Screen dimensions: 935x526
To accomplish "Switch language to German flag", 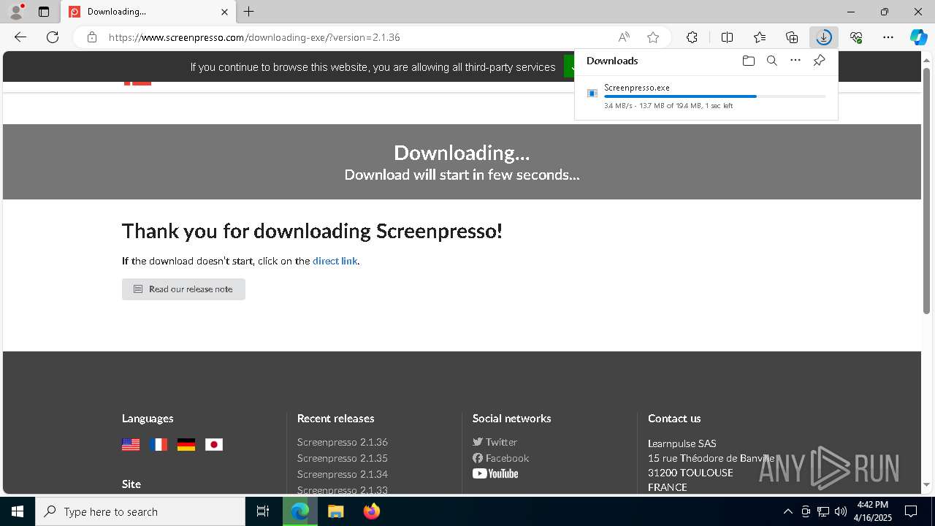I will [186, 444].
